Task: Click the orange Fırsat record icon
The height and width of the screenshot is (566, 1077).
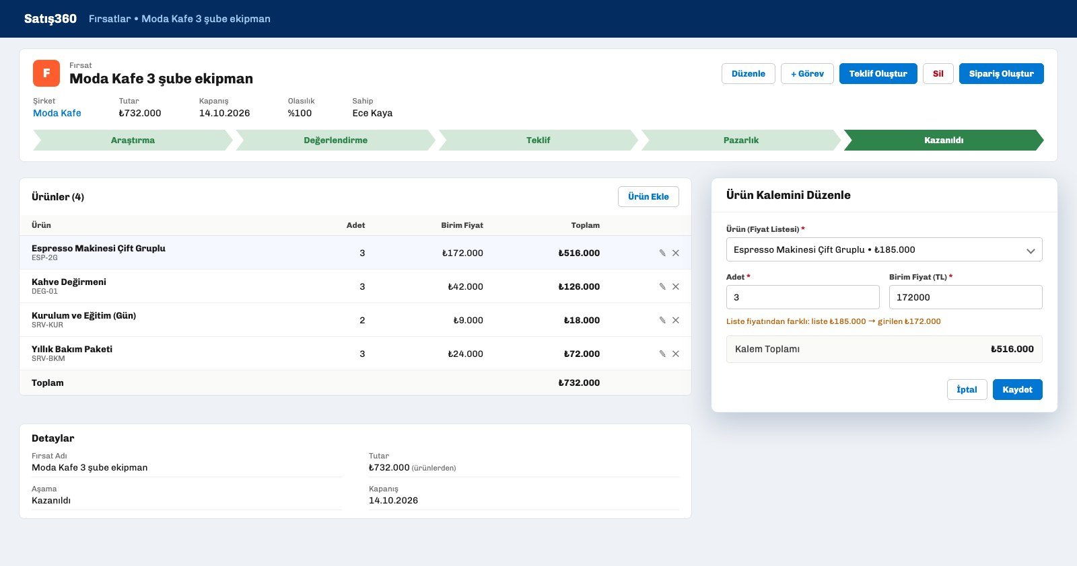Action: coord(46,73)
